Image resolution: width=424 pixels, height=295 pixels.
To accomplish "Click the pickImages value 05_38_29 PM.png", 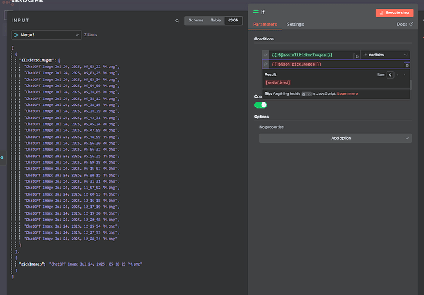I will point(96,264).
